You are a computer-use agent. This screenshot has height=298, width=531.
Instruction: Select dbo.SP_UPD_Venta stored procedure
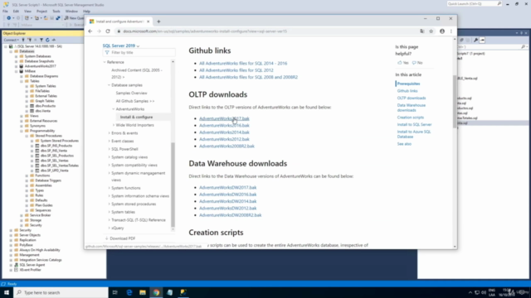pyautogui.click(x=54, y=171)
